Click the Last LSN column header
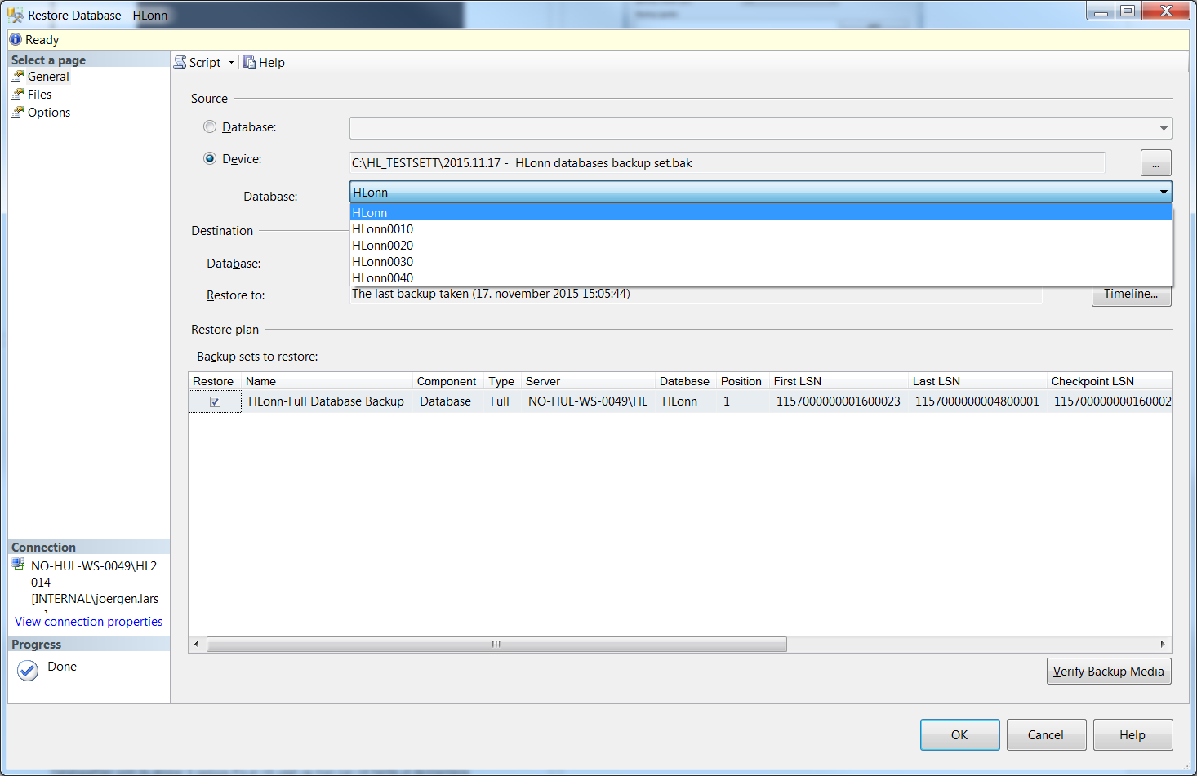Image resolution: width=1197 pixels, height=776 pixels. click(977, 381)
